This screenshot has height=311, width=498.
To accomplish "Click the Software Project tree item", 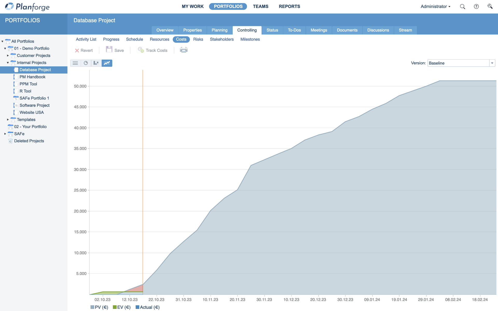I will [35, 105].
